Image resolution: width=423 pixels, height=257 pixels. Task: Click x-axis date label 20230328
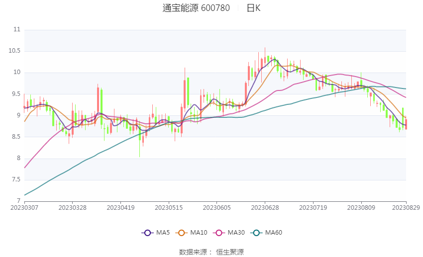point(72,208)
